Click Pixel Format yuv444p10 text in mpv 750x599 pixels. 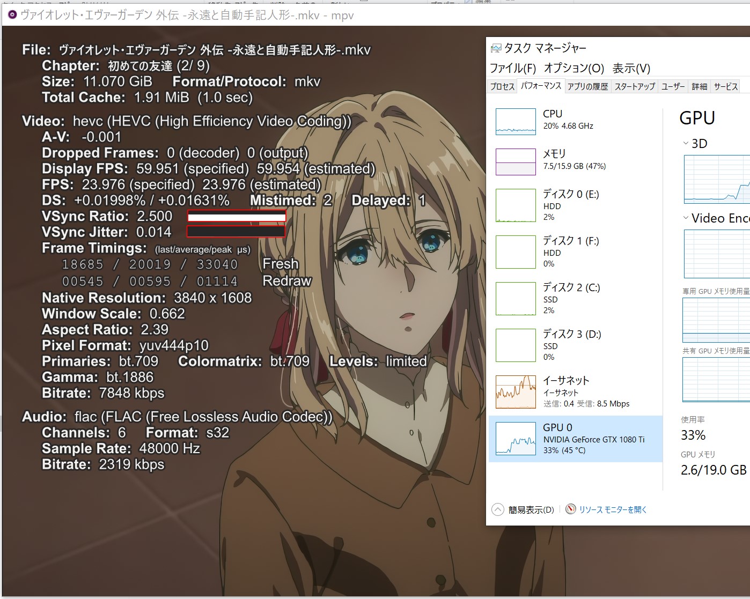tap(125, 345)
